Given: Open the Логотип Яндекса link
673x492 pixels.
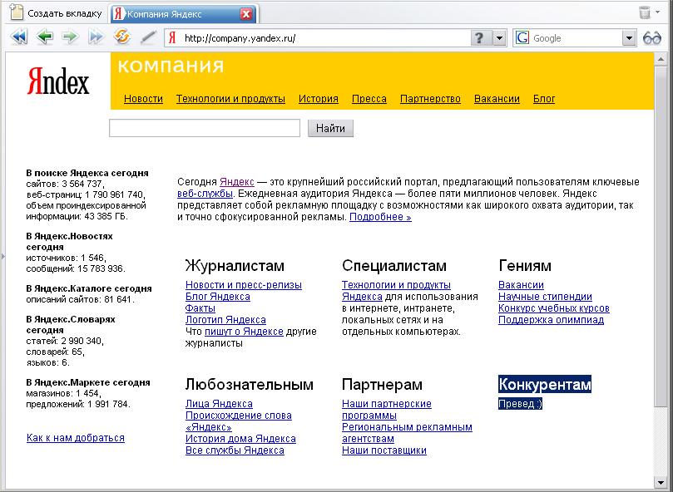Looking at the screenshot, I should [225, 320].
